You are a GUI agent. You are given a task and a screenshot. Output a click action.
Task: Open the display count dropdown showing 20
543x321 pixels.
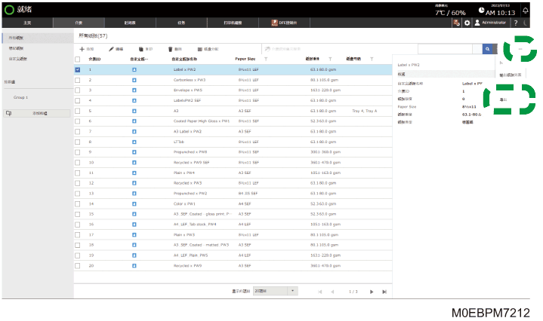tap(276, 291)
